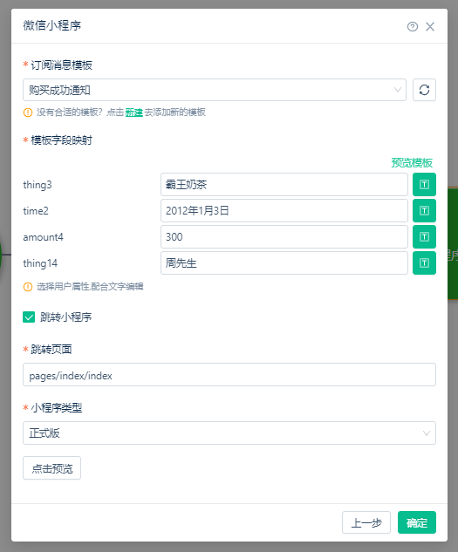Click the help question mark icon

click(x=413, y=27)
